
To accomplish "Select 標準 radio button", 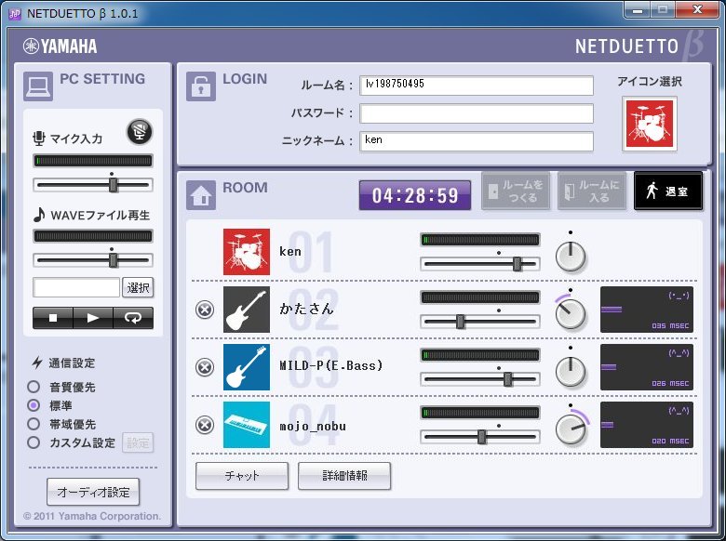I will click(34, 405).
